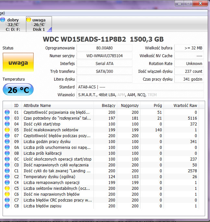Click the 'Najgorszy' column header
The height and width of the screenshot is (222, 210).
coord(129,106)
